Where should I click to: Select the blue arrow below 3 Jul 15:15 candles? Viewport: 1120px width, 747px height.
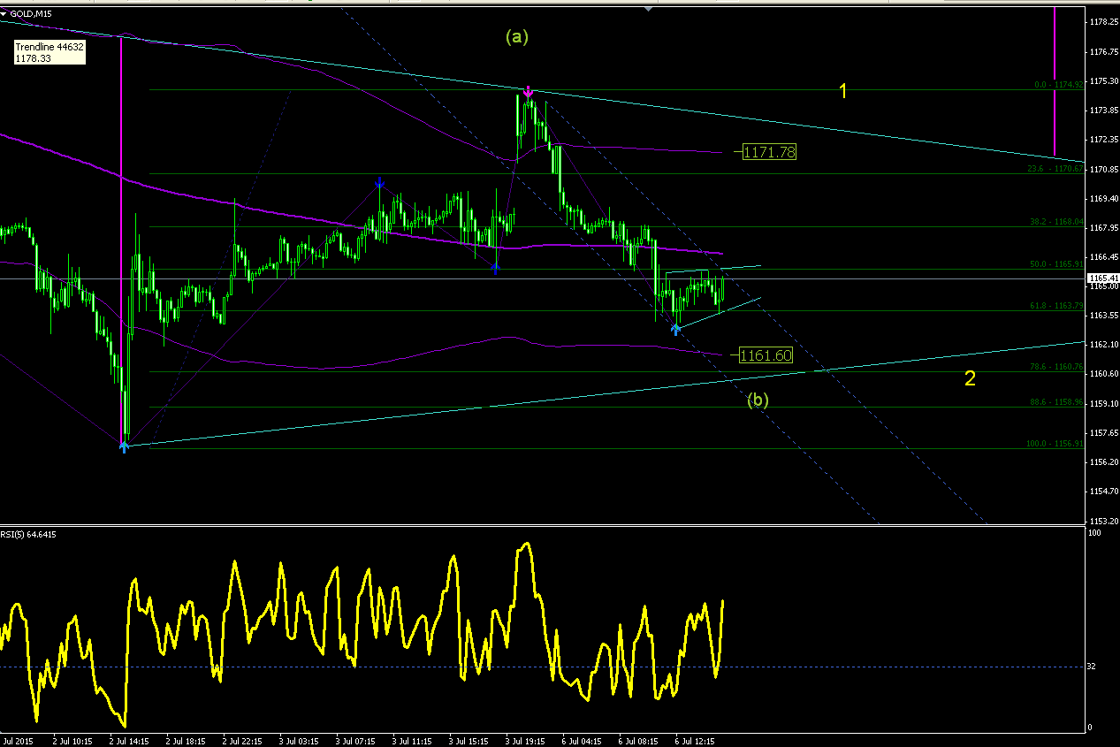point(496,269)
